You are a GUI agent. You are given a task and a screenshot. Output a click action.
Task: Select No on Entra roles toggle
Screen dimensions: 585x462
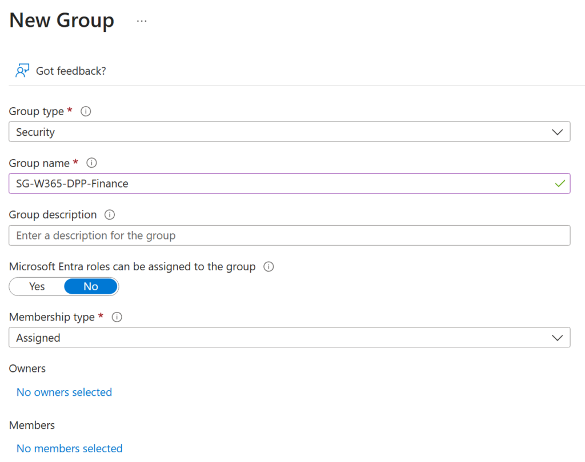pos(91,286)
